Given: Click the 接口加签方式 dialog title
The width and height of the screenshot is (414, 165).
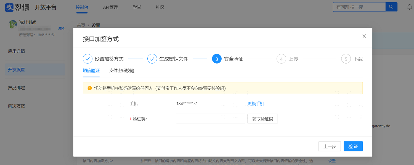Looking at the screenshot, I should (x=101, y=39).
